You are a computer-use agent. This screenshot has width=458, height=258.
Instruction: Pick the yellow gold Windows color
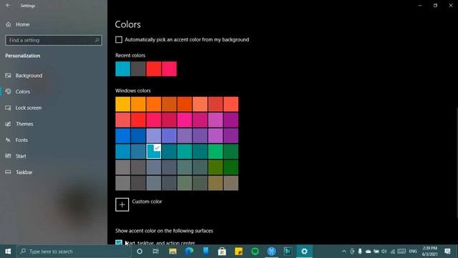click(122, 104)
